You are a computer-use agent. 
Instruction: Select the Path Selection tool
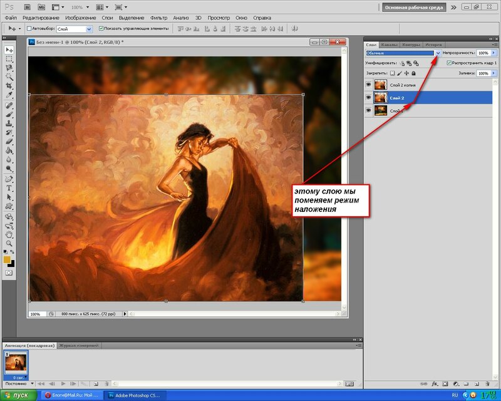9,197
